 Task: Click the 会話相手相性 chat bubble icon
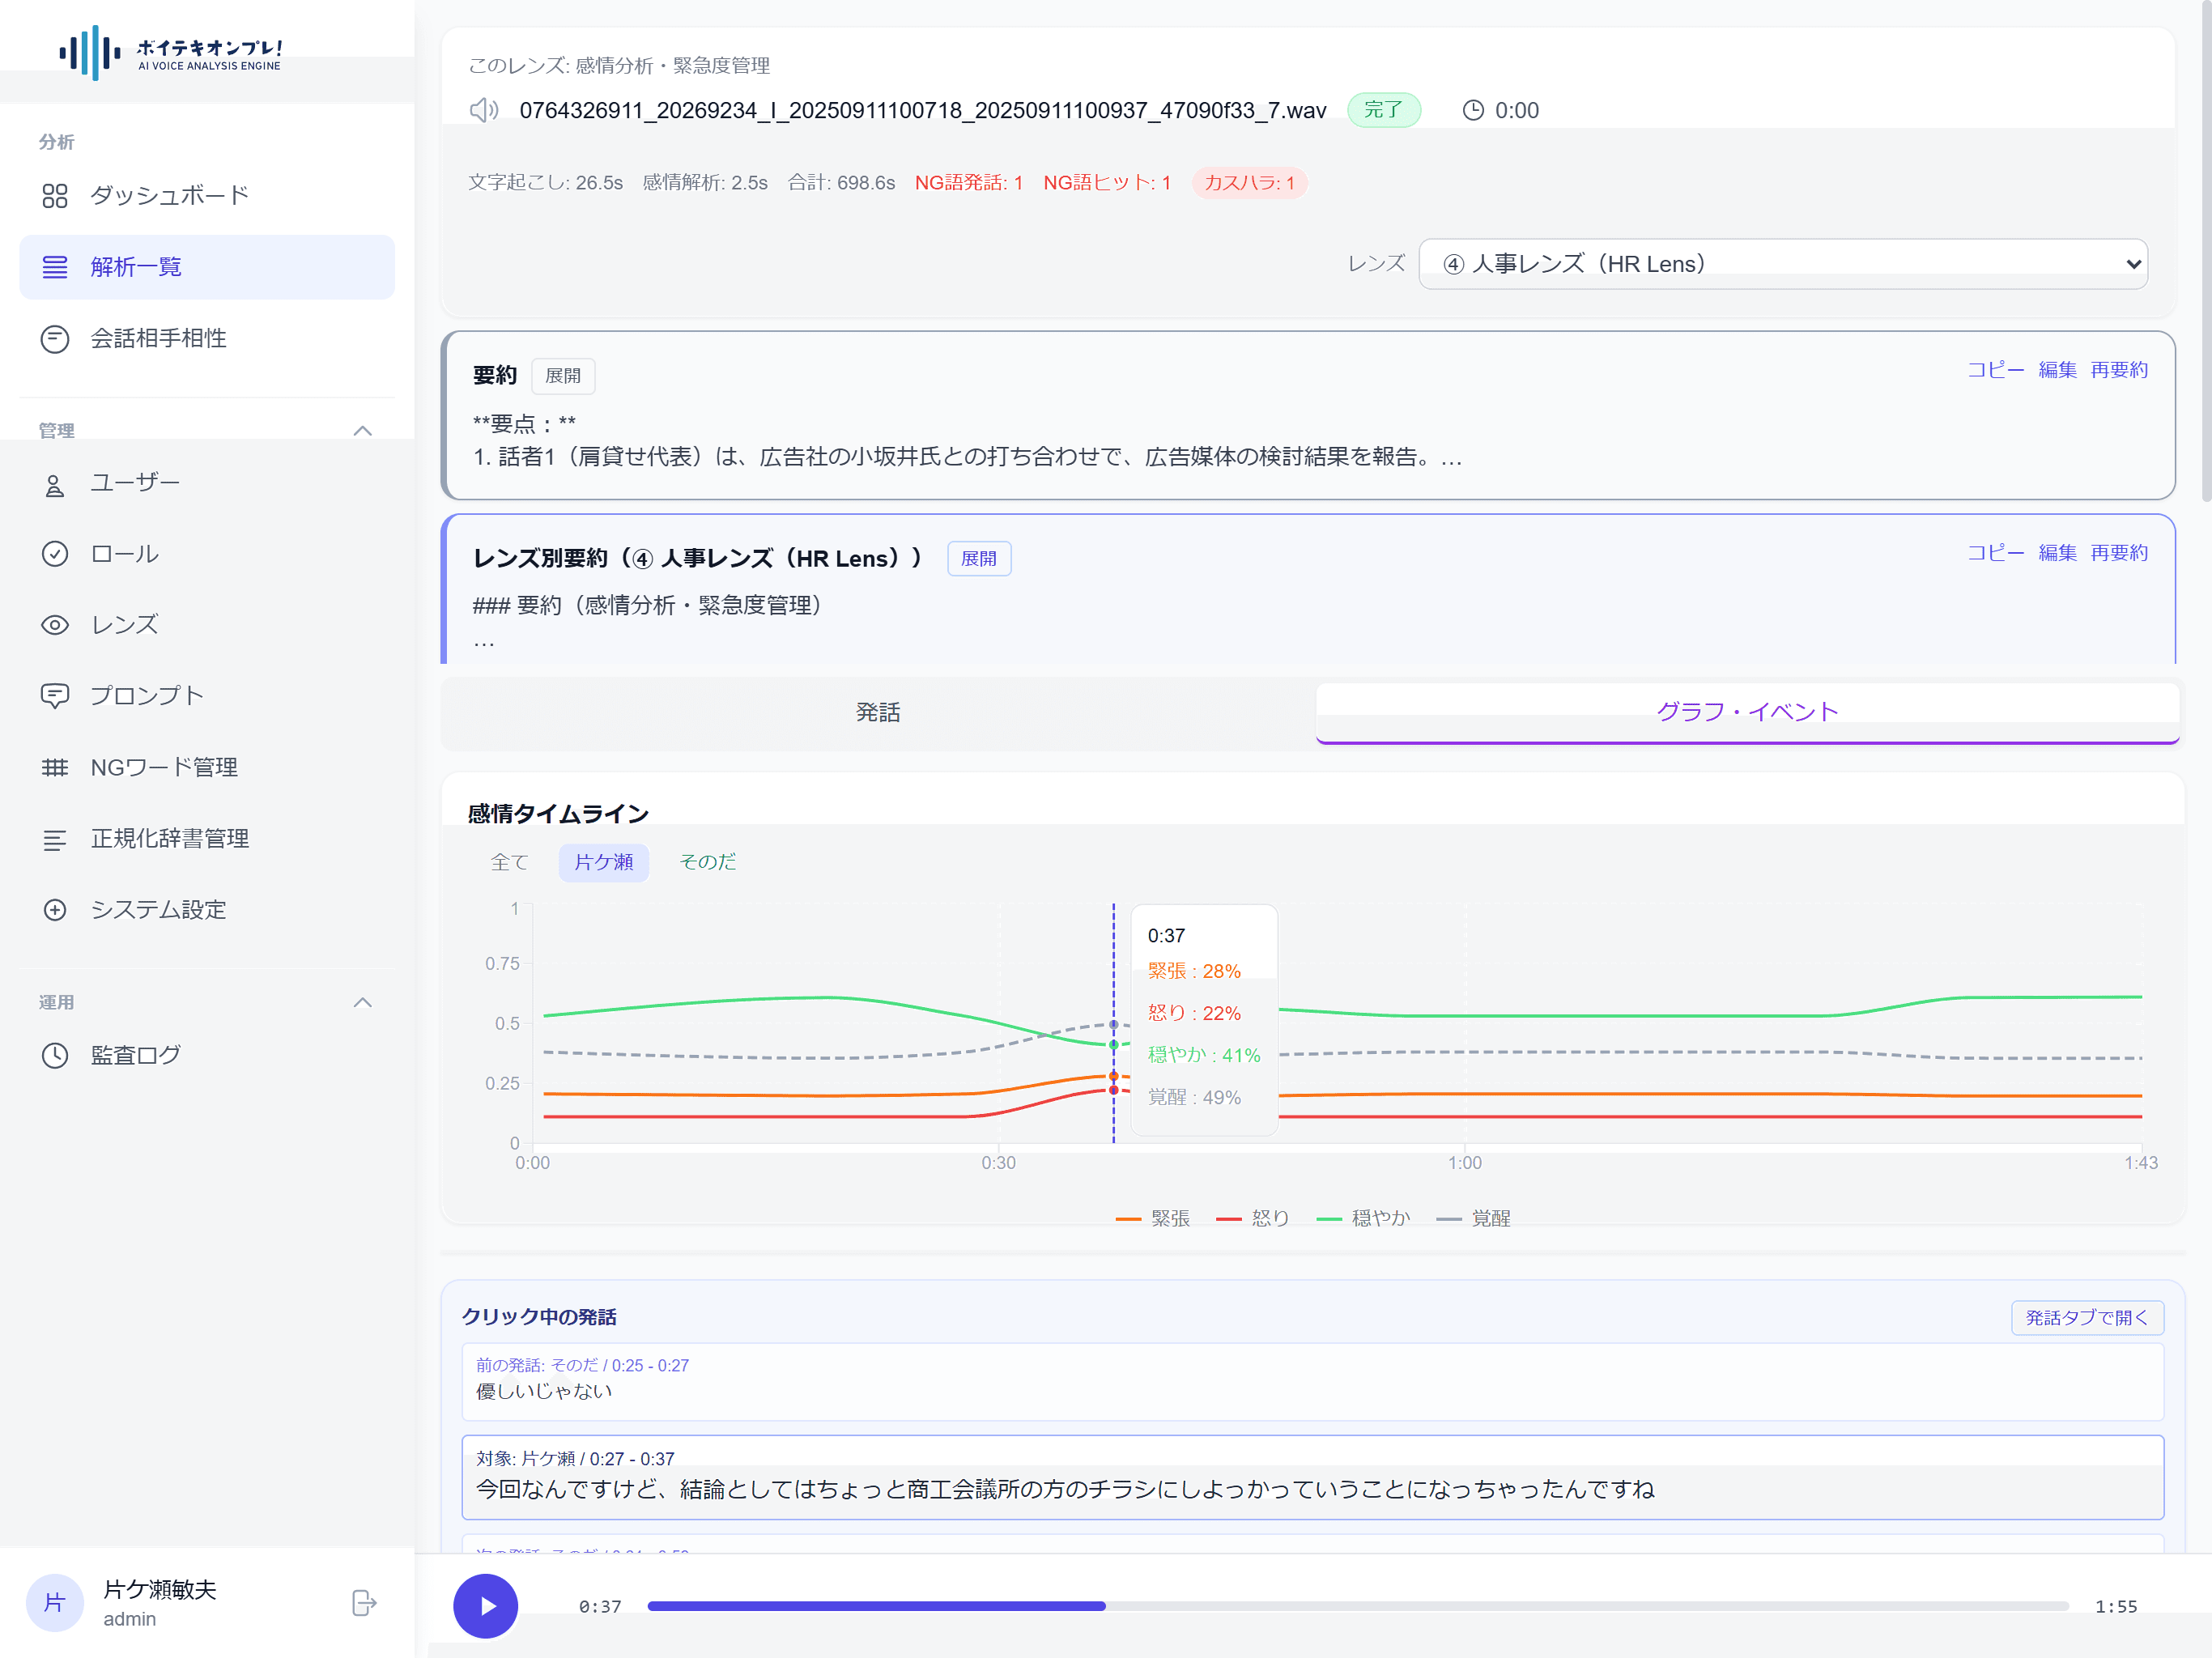click(55, 339)
